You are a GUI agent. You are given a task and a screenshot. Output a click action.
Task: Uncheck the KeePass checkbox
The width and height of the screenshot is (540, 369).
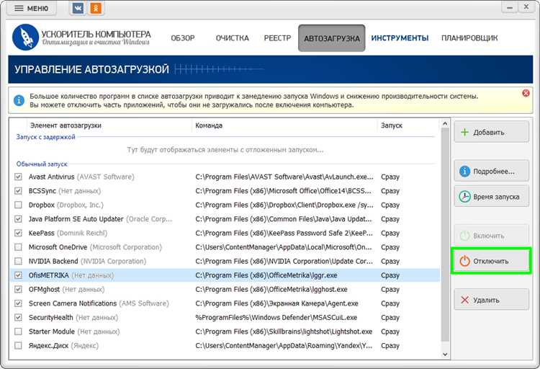click(18, 233)
